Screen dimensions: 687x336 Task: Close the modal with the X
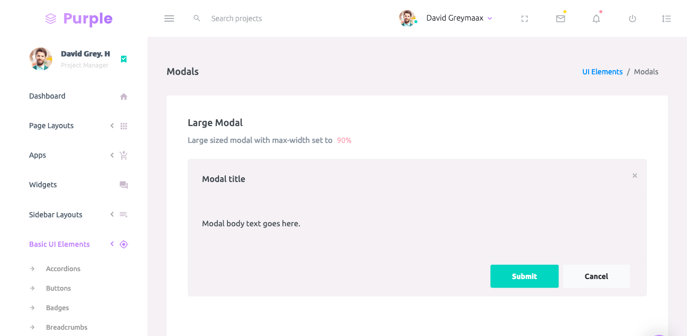(x=635, y=176)
